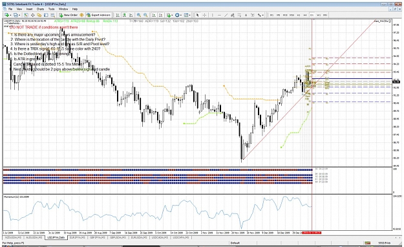Select the vertical line drawing tool
Viewport: 404px width, 247px height.
[212, 15]
